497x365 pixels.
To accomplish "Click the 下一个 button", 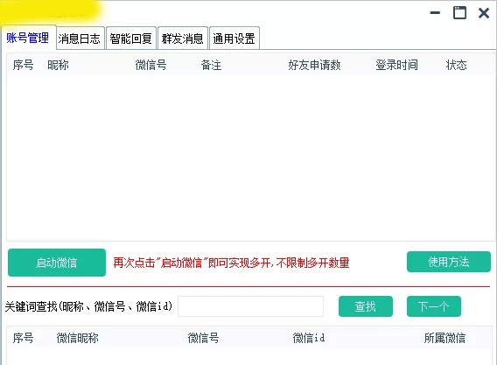I will (x=434, y=306).
